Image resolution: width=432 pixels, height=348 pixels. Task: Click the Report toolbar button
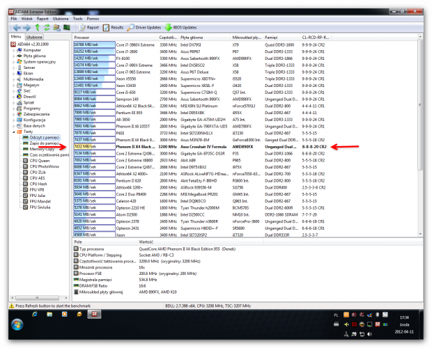(89, 26)
